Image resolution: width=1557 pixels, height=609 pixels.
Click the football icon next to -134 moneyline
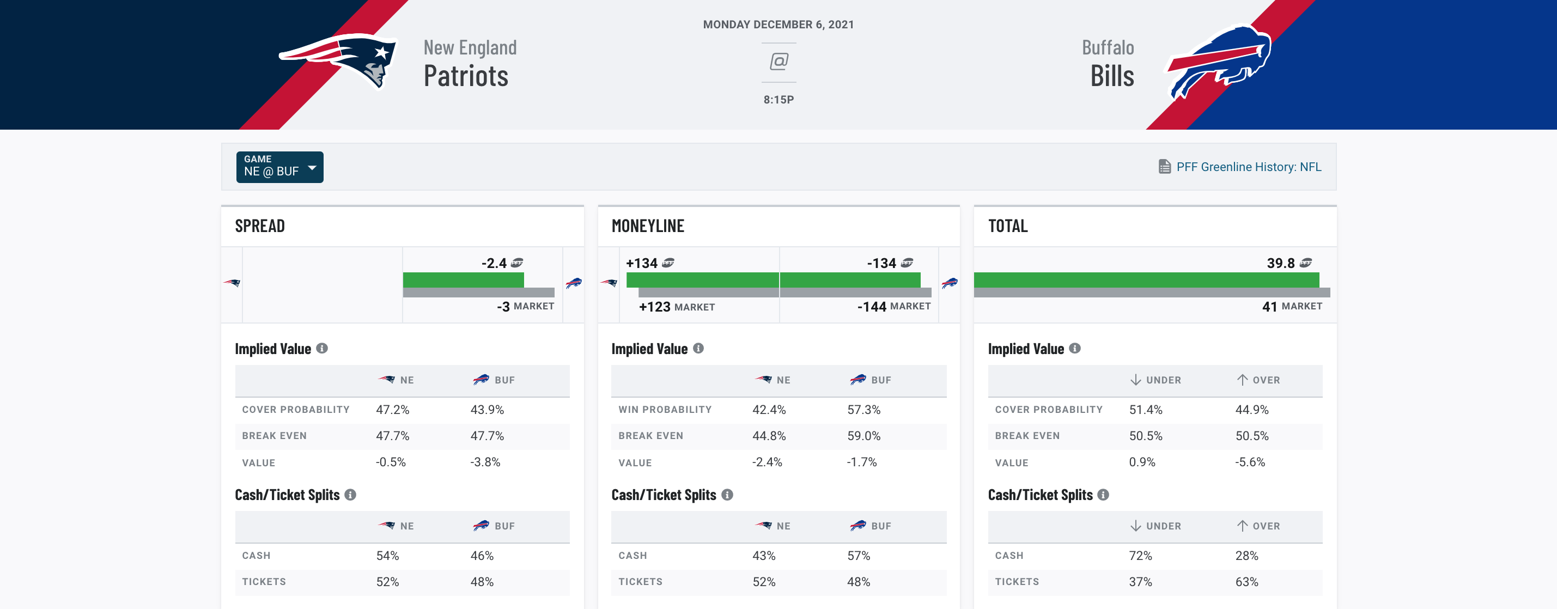coord(907,263)
